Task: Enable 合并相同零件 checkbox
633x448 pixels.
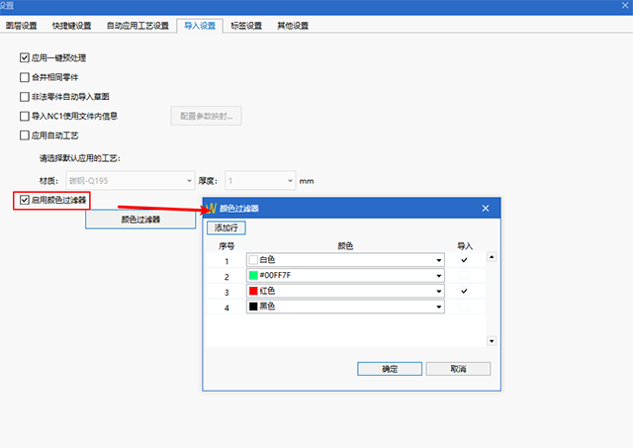Action: coord(25,76)
